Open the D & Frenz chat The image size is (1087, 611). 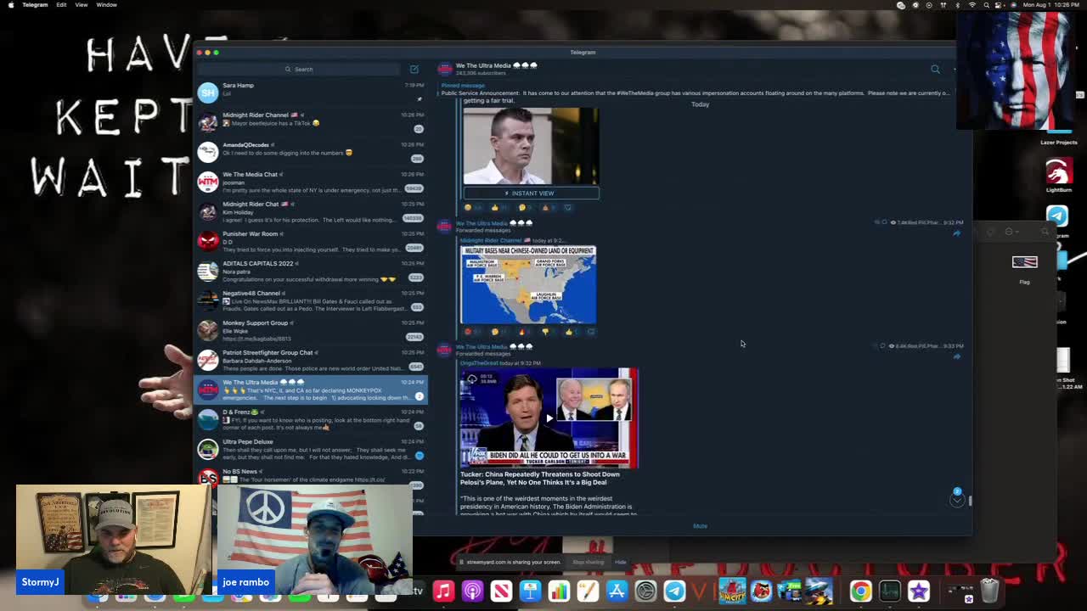311,418
